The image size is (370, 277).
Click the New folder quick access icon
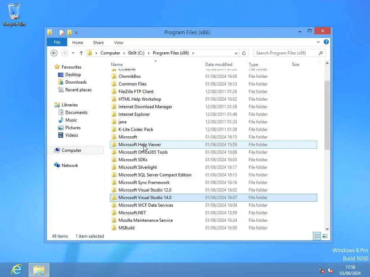point(69,32)
